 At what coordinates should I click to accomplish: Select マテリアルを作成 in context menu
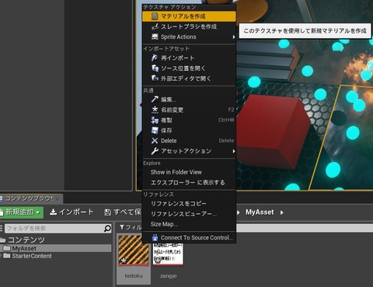[189, 16]
